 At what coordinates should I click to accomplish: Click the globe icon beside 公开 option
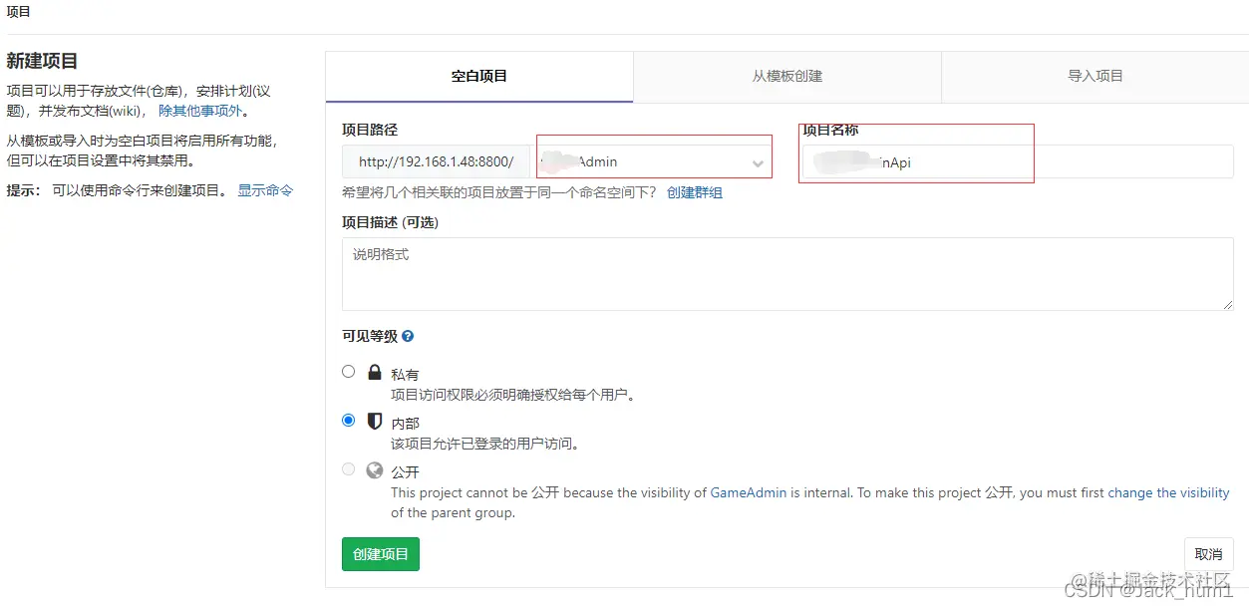click(374, 469)
